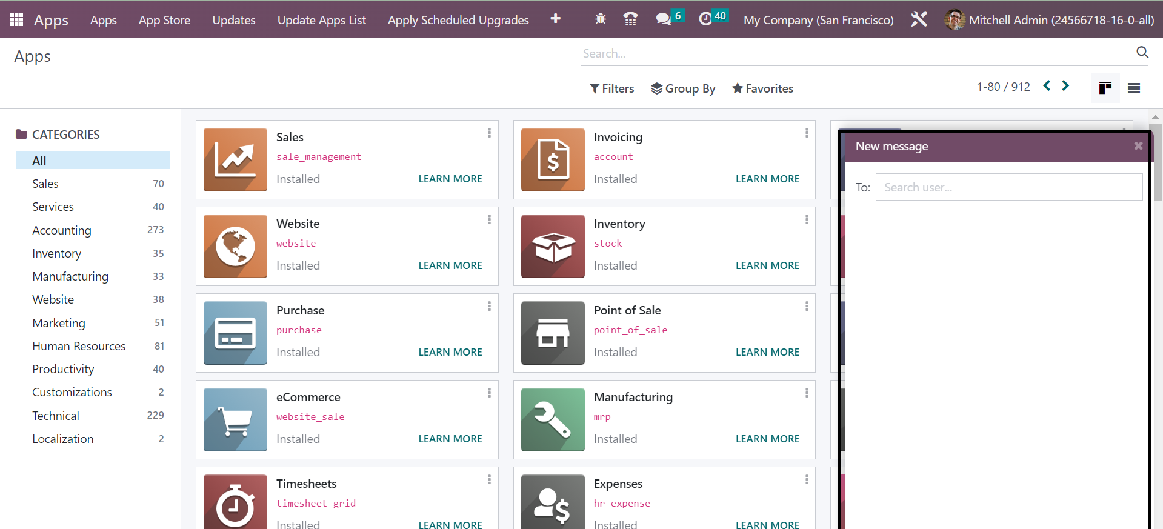
Task: Click the search magnifying glass icon
Action: (x=1142, y=53)
